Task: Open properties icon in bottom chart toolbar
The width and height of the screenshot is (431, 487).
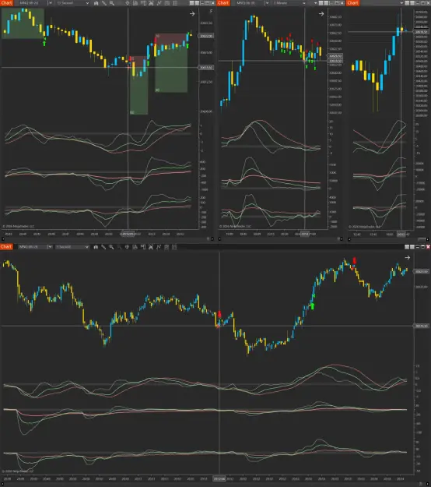Action: 174,247
